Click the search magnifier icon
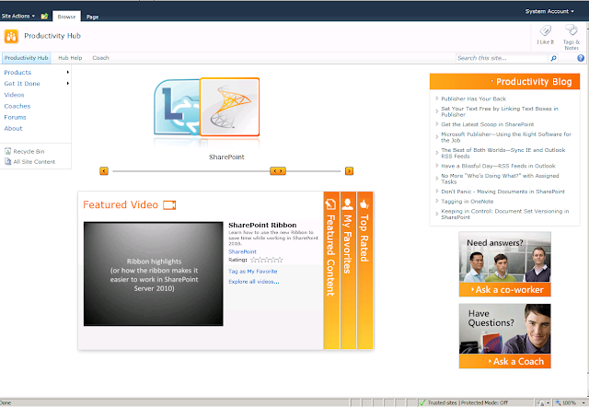 pyautogui.click(x=553, y=58)
